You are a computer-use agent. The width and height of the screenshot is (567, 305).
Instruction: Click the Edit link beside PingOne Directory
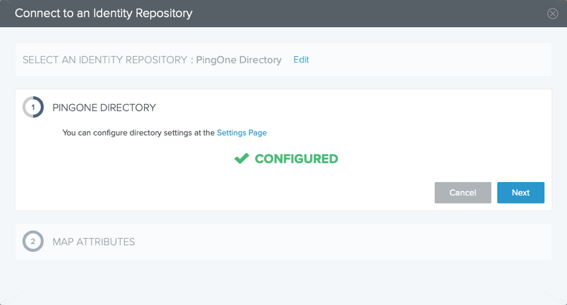[301, 60]
